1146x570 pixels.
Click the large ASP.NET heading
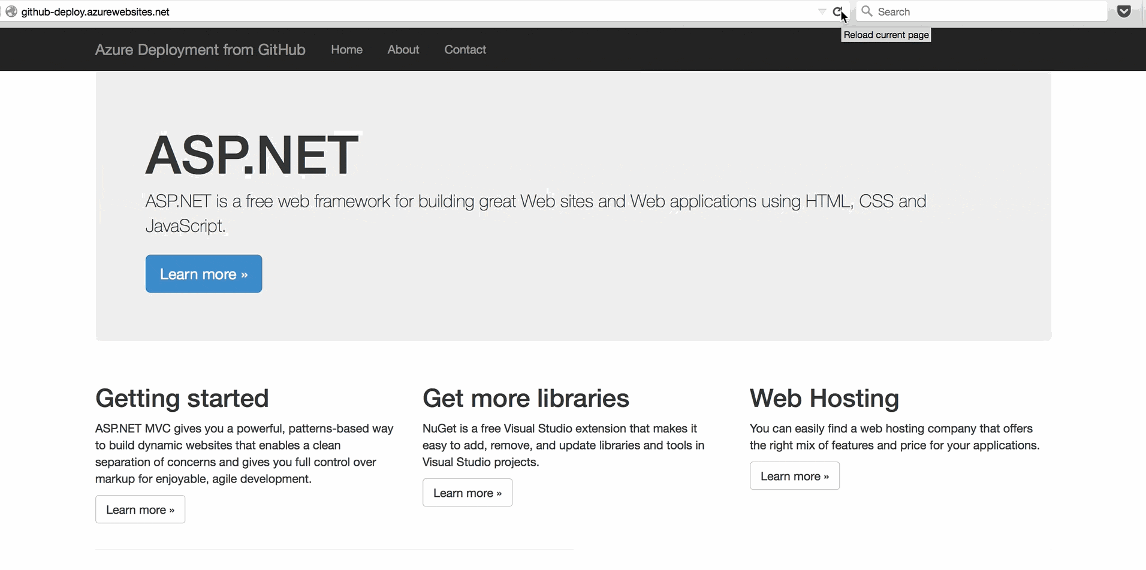click(252, 155)
